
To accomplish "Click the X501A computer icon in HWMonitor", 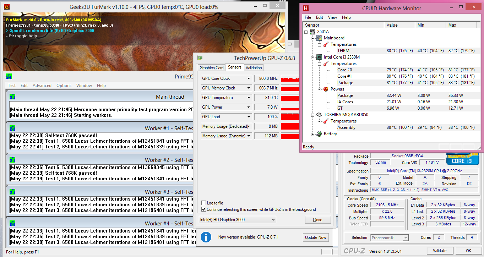I will pos(313,32).
